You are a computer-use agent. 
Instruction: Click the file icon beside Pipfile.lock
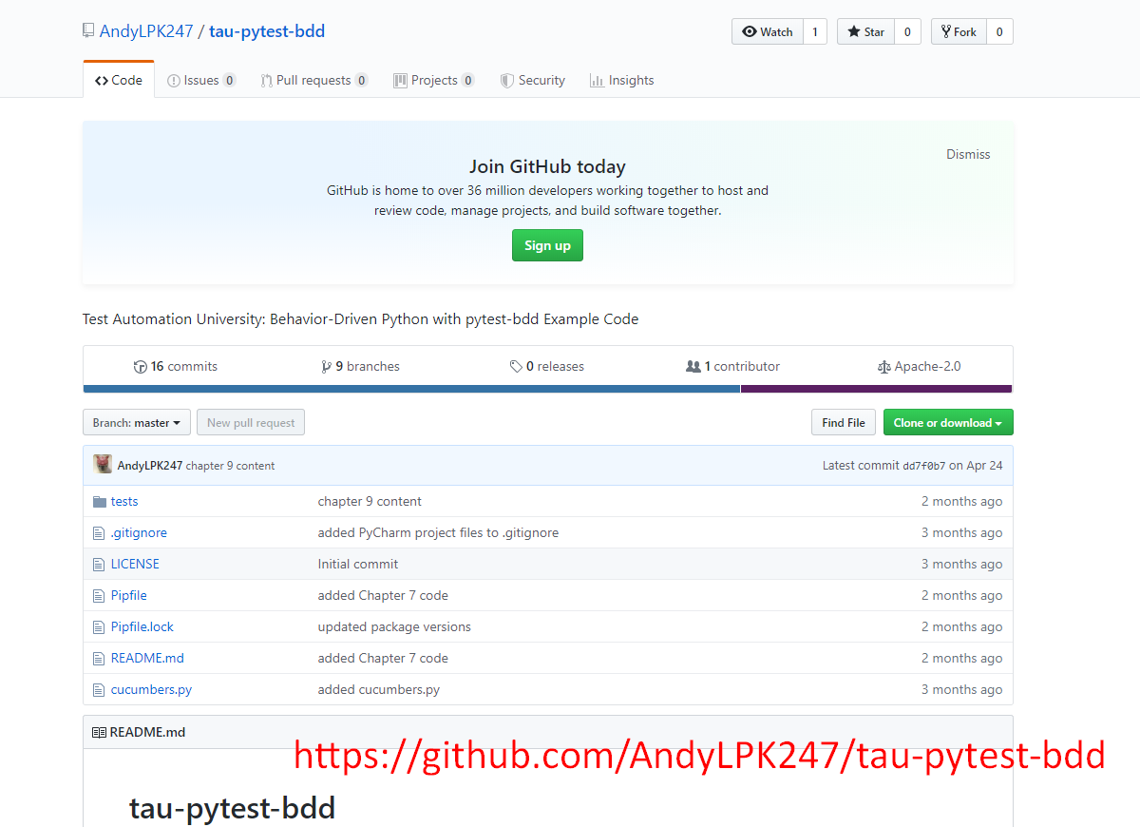(98, 626)
